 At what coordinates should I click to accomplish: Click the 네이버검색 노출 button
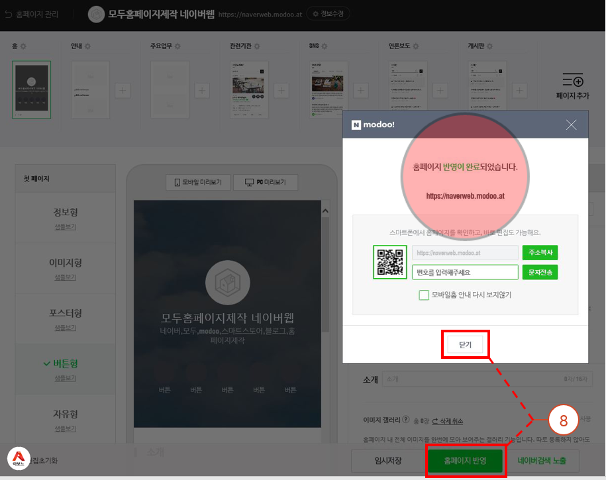pyautogui.click(x=542, y=461)
